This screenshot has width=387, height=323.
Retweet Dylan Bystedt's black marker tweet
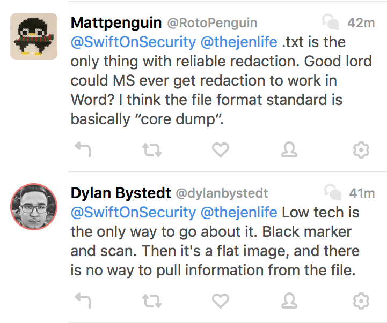coord(152,301)
